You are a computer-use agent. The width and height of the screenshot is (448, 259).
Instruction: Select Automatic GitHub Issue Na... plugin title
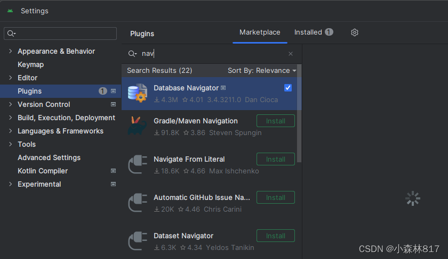(202, 197)
